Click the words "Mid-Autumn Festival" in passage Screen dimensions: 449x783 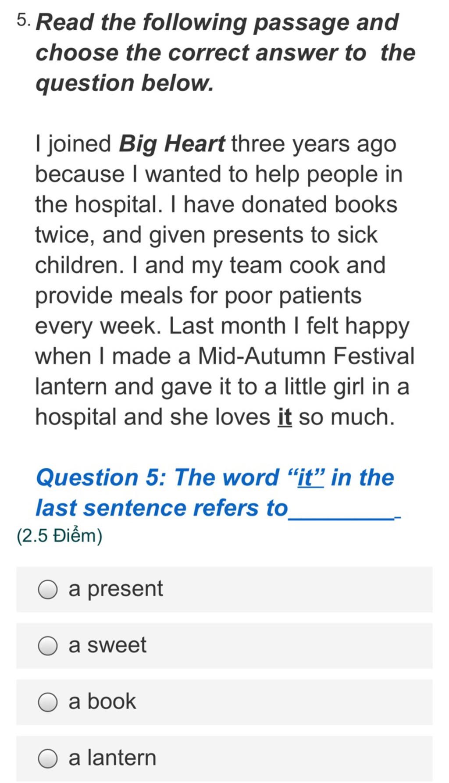(306, 356)
